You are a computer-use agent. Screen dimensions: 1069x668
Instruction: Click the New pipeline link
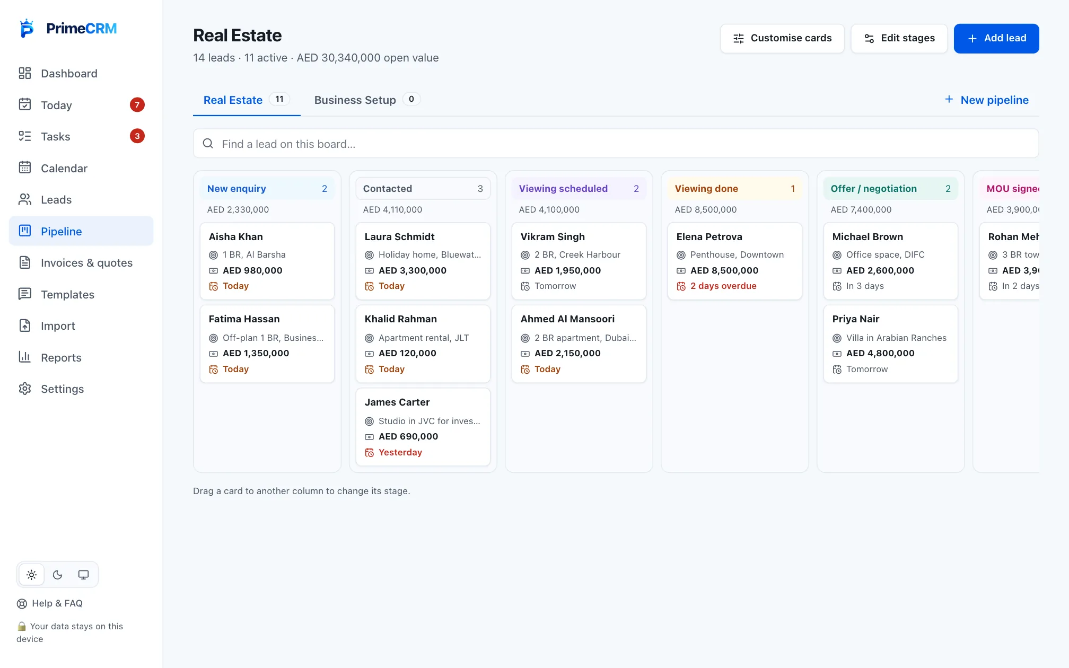pos(986,100)
